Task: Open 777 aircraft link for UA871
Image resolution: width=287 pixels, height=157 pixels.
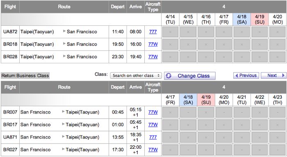Action: 153,137
